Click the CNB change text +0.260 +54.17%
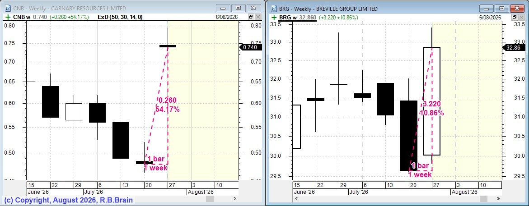The width and height of the screenshot is (529, 206). click(69, 17)
